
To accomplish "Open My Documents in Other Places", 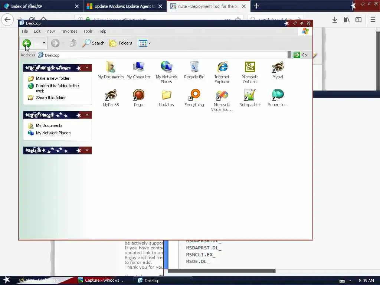I will pyautogui.click(x=49, y=125).
